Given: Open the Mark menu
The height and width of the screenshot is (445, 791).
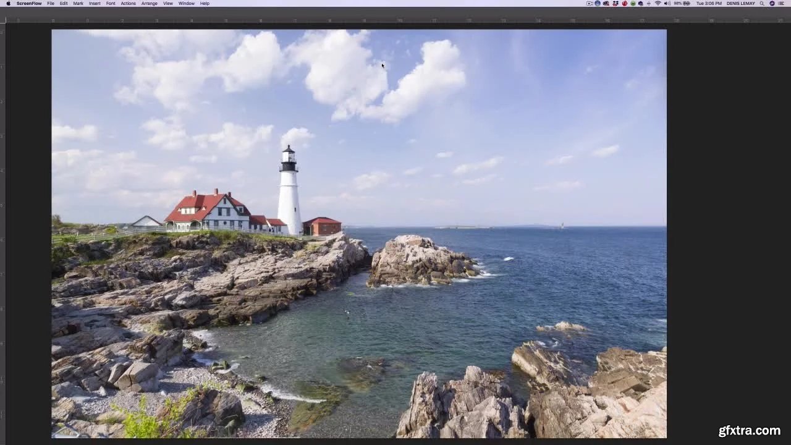Looking at the screenshot, I should pyautogui.click(x=78, y=3).
